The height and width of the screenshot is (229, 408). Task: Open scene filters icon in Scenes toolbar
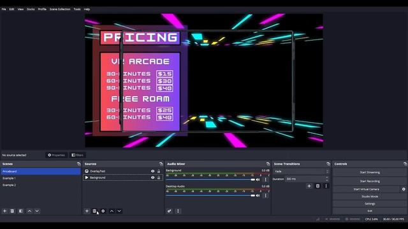[21, 211]
